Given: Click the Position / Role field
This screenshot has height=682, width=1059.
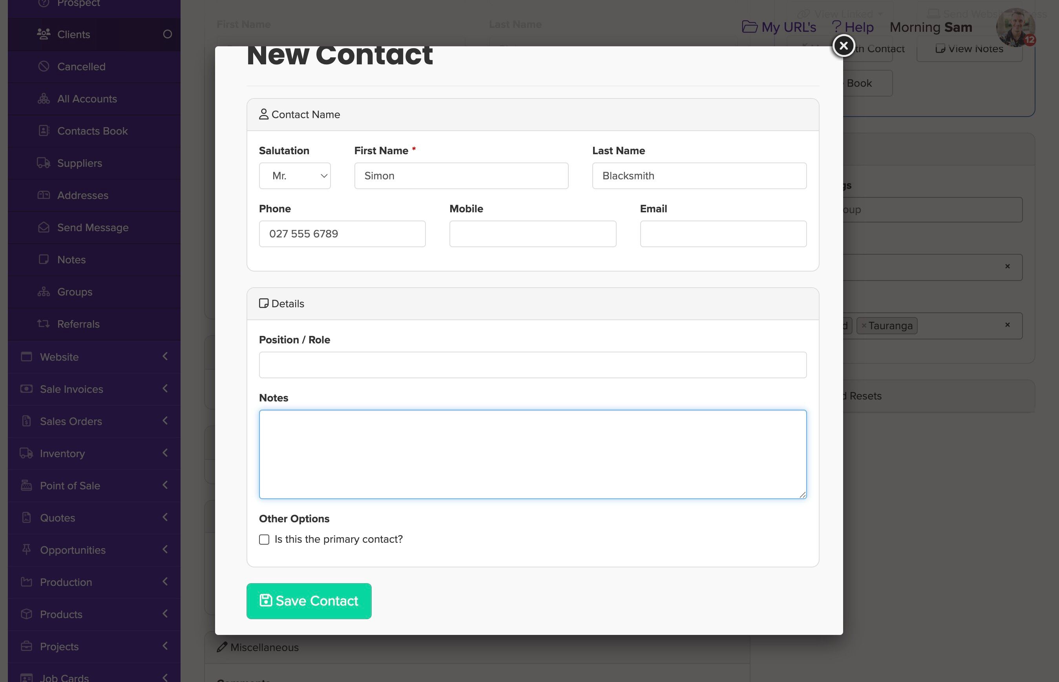Looking at the screenshot, I should [x=532, y=365].
